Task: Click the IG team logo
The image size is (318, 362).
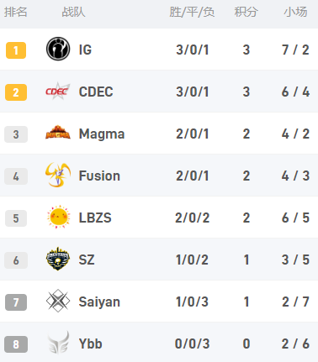Action: (x=58, y=49)
